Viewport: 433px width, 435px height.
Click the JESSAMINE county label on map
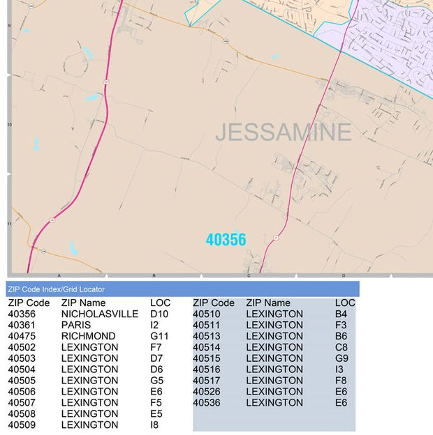[283, 132]
